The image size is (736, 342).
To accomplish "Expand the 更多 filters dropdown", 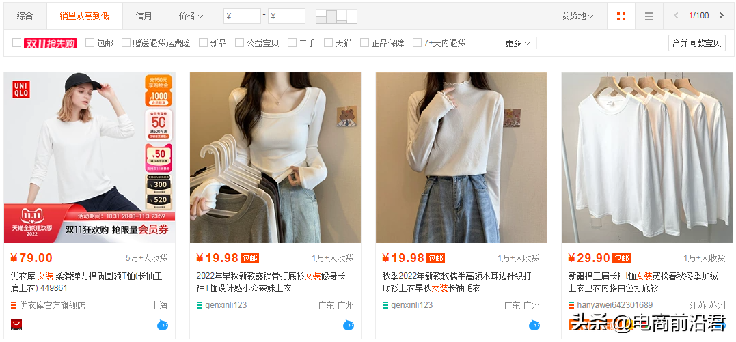I will point(517,43).
